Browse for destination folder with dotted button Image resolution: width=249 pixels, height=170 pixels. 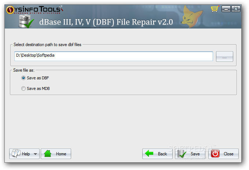(224, 57)
